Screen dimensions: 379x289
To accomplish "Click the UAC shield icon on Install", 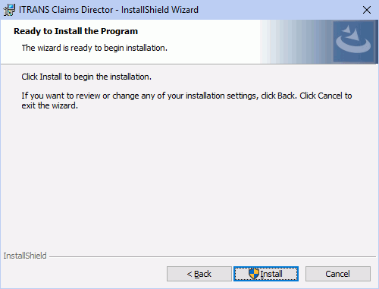I will point(254,274).
